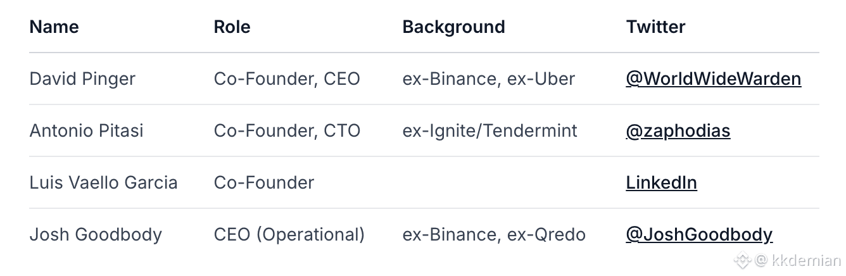Viewport: 846px width, 276px height.
Task: Select the David Pinger name cell
Action: 82,79
